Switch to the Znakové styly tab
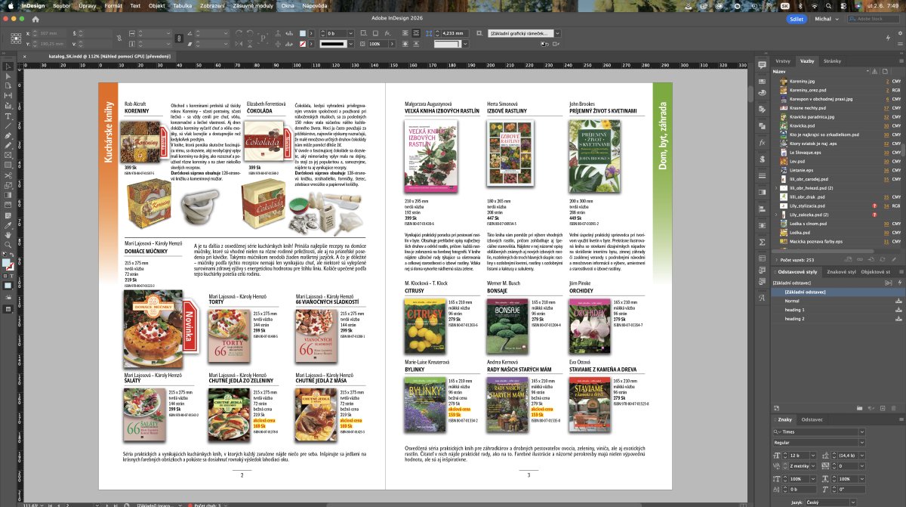 [x=840, y=271]
